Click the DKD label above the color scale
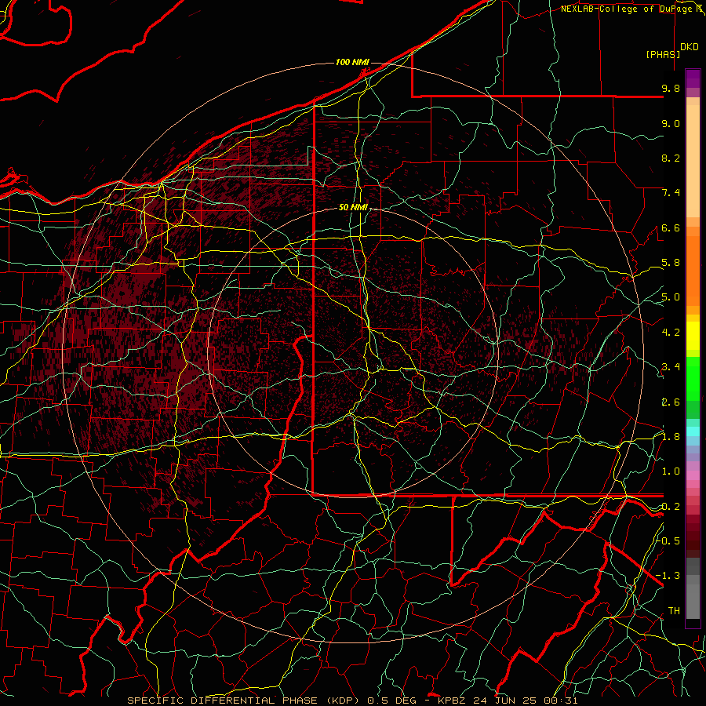This screenshot has height=706, width=706. 690,47
